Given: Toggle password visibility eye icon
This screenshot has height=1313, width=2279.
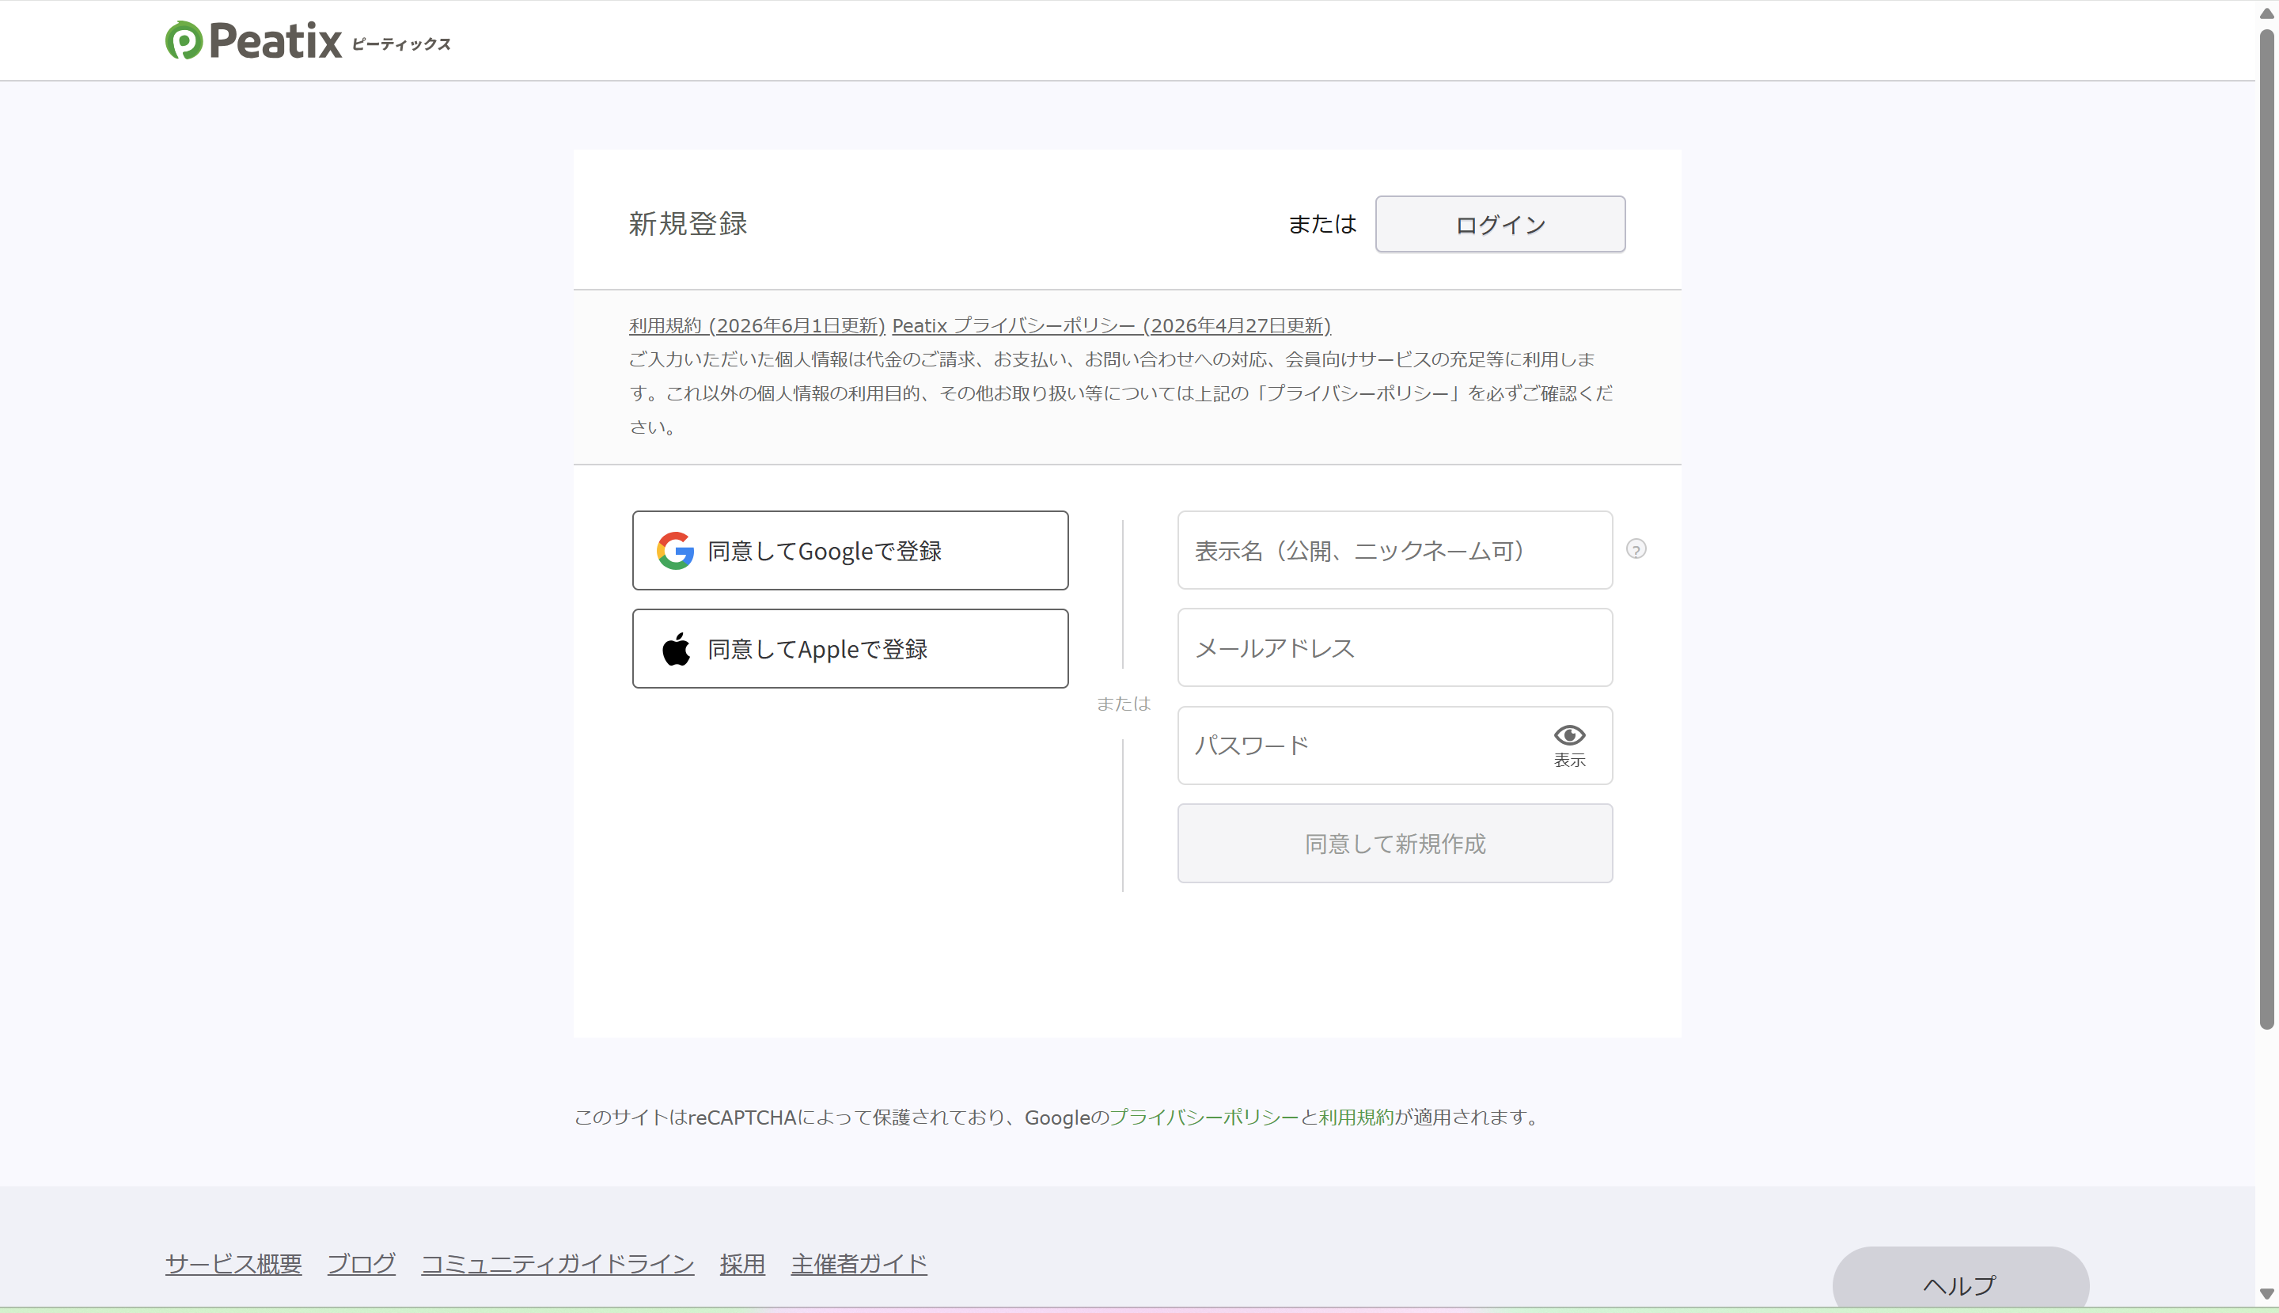Looking at the screenshot, I should click(1568, 745).
